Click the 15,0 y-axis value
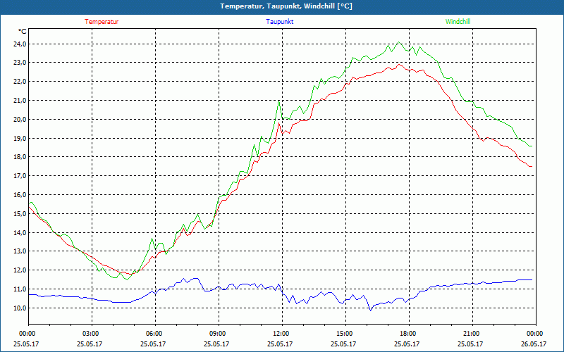The height and width of the screenshot is (352, 564). click(20, 214)
